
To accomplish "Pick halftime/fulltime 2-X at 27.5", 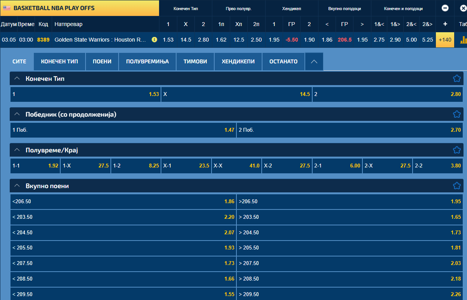I will click(387, 166).
